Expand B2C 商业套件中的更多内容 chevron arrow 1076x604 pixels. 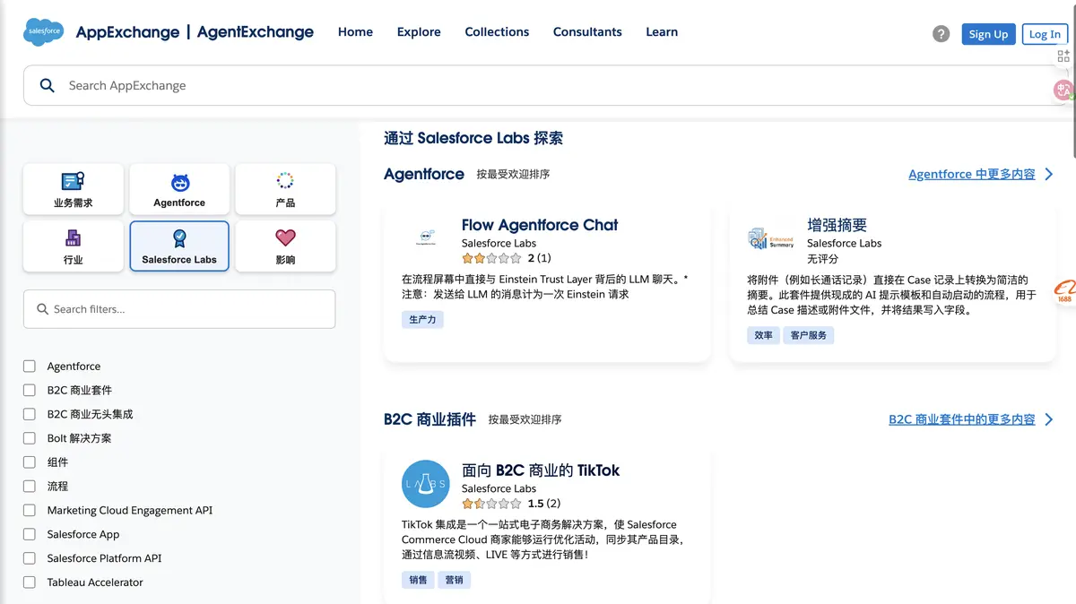tap(1049, 419)
